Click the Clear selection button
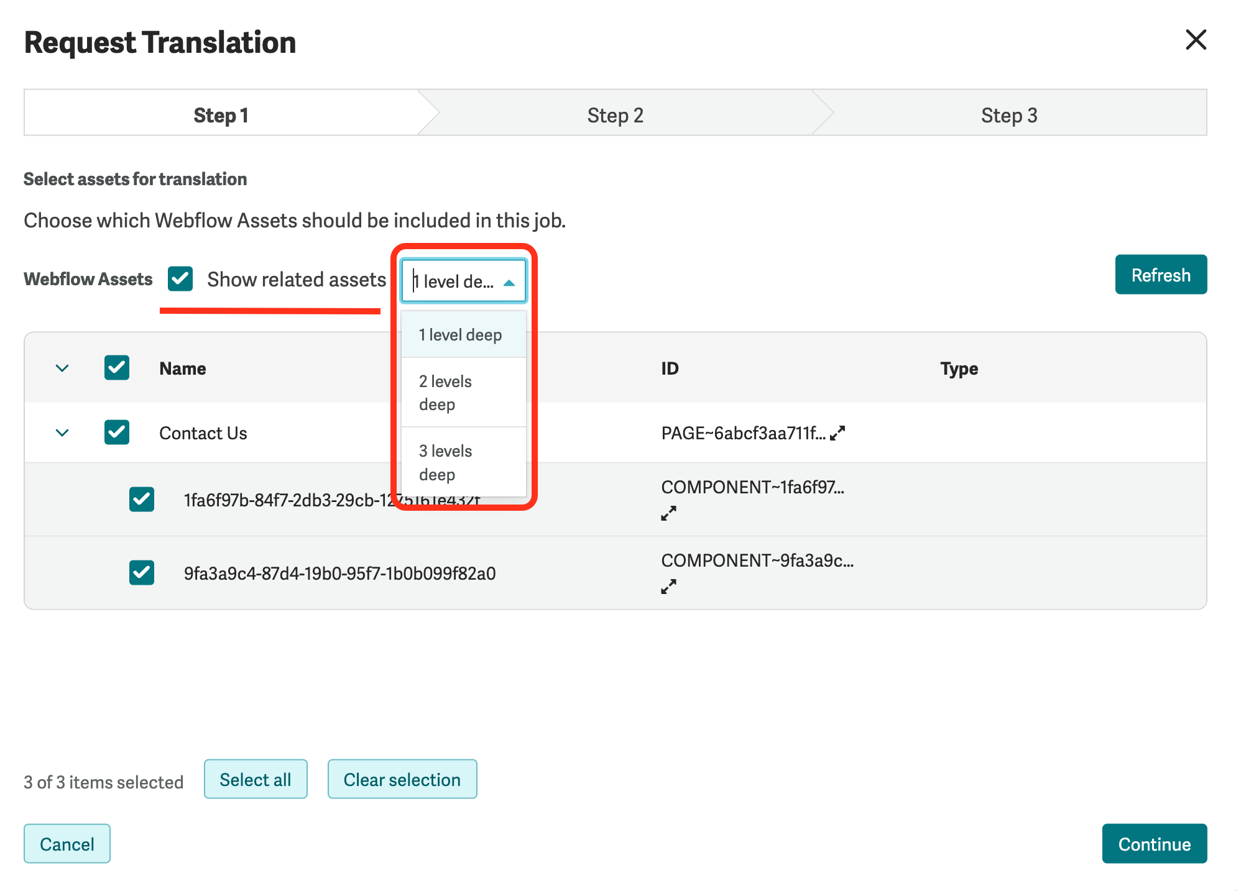Screen dimensions: 1236x891 402,779
